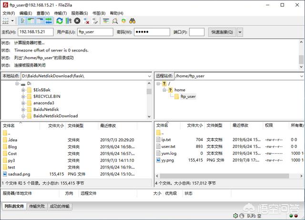Viewport: 305px width, 220px height.
Task: Collapse the BaiduNetdiskDownload folder node
Action: (23, 116)
